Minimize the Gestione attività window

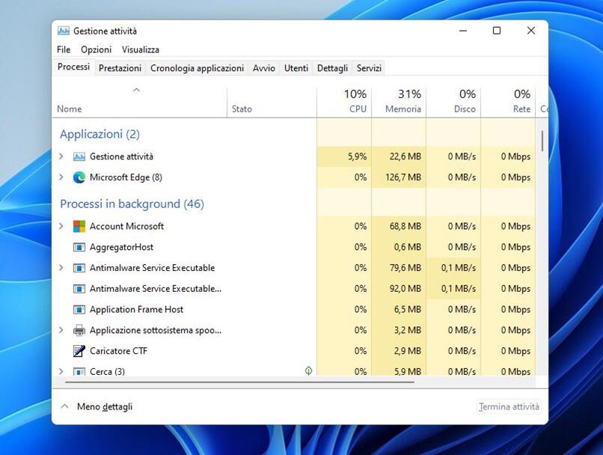[463, 31]
